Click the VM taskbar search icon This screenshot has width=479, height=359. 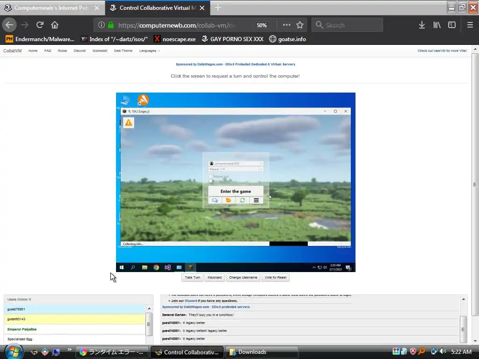click(x=133, y=267)
